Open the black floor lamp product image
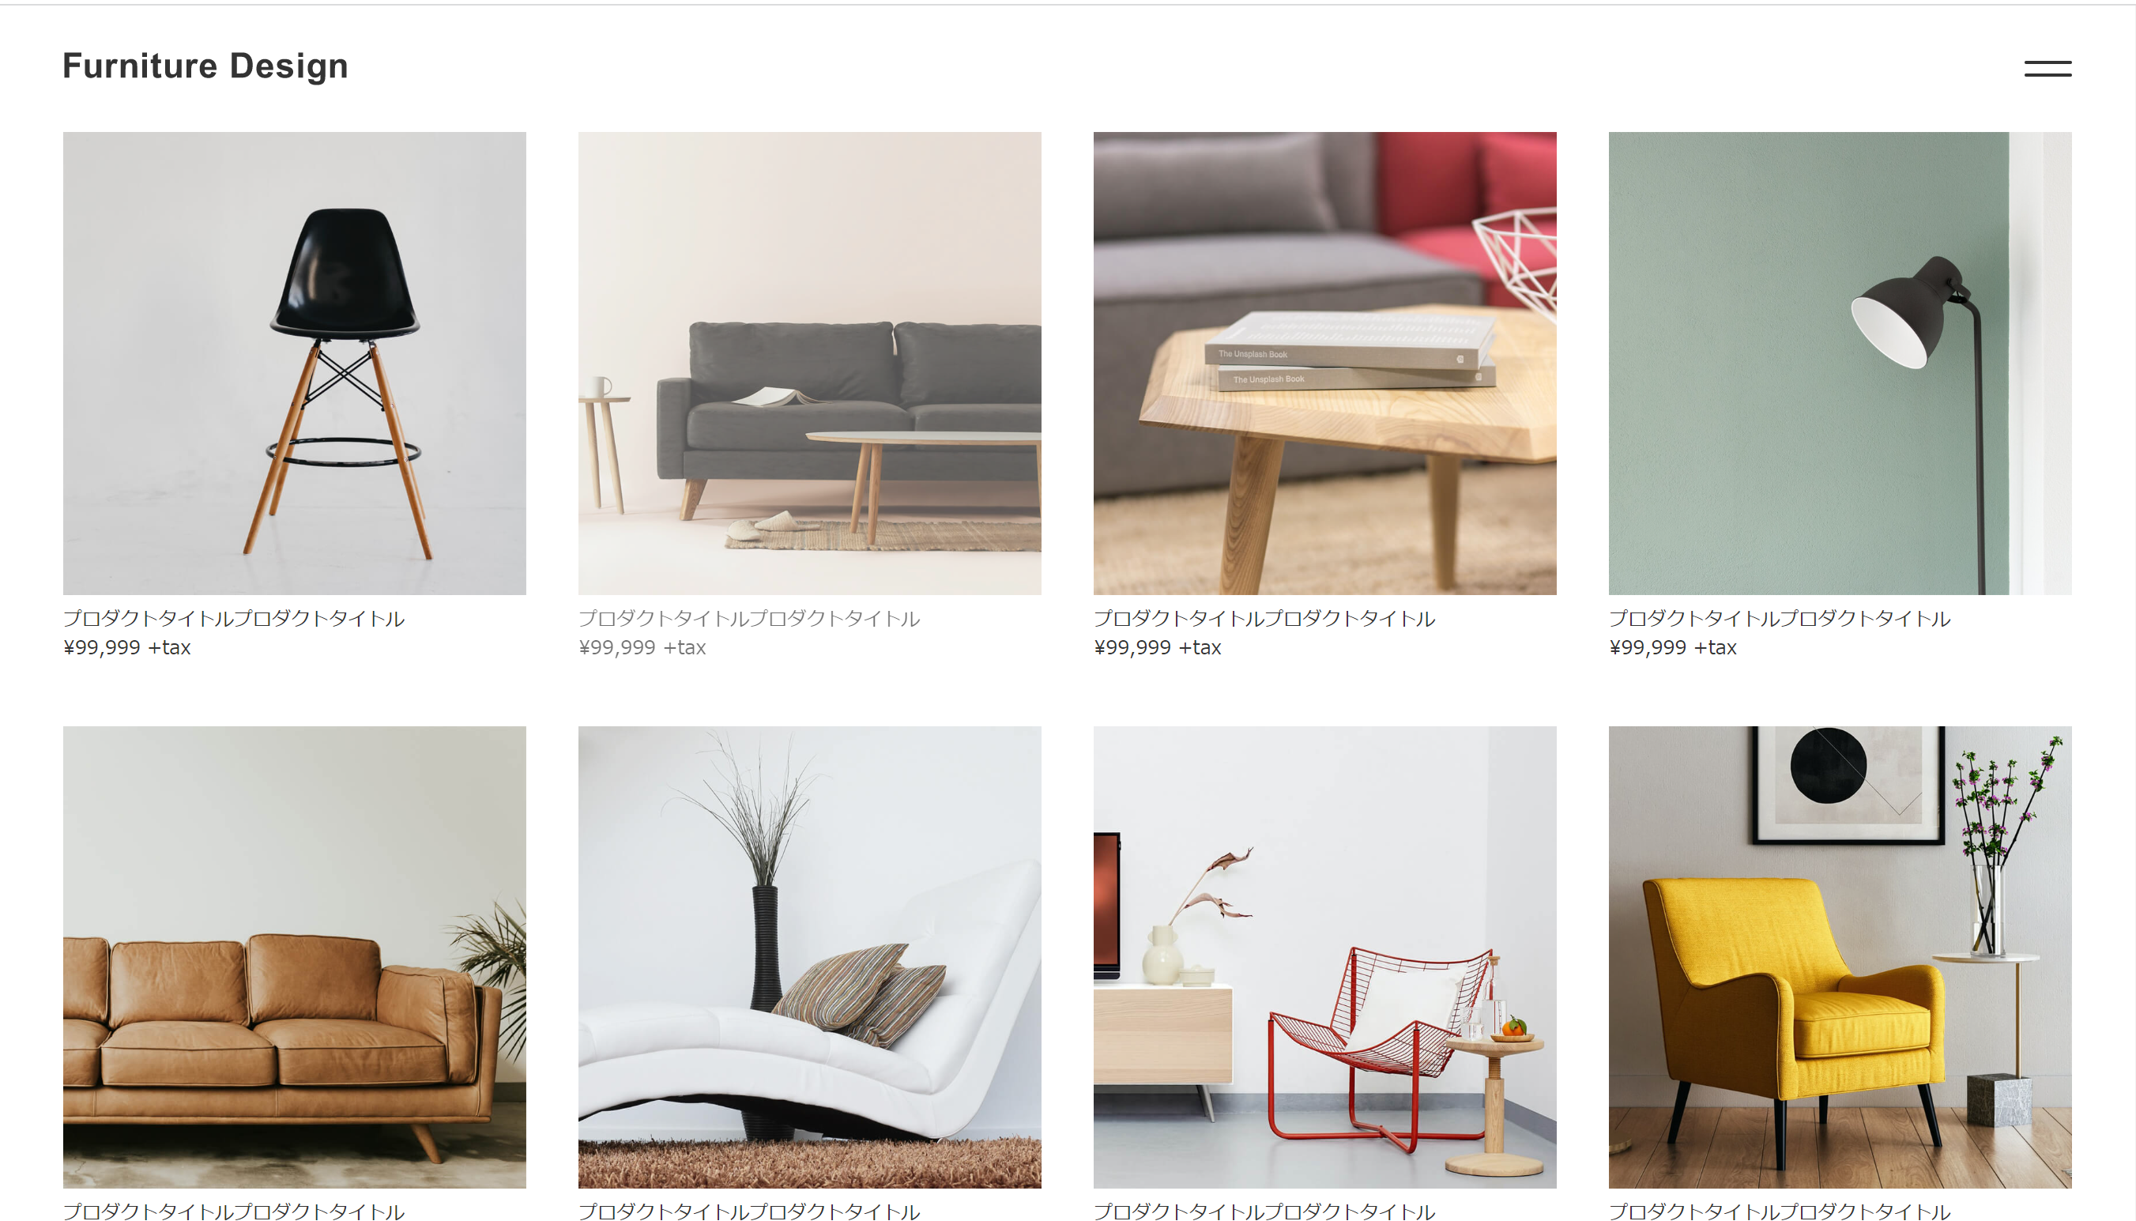This screenshot has width=2136, height=1221. pos(1840,363)
